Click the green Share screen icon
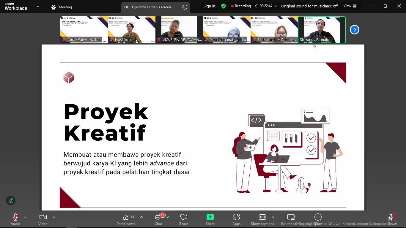 coord(210,217)
